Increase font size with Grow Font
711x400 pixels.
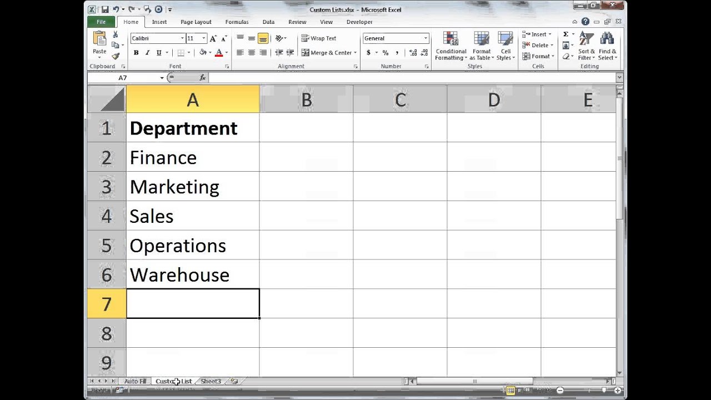pos(213,38)
